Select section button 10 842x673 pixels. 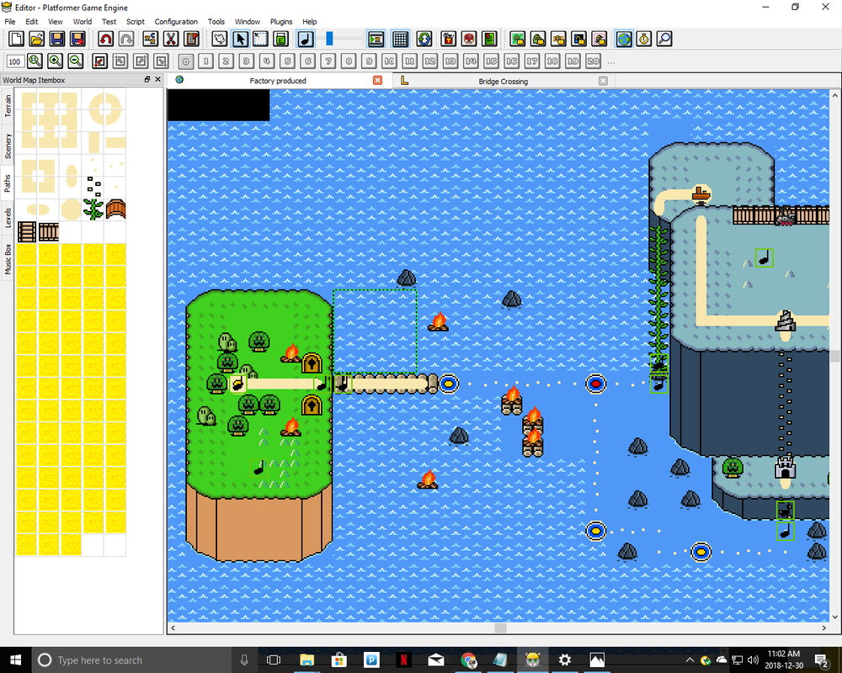tap(389, 61)
